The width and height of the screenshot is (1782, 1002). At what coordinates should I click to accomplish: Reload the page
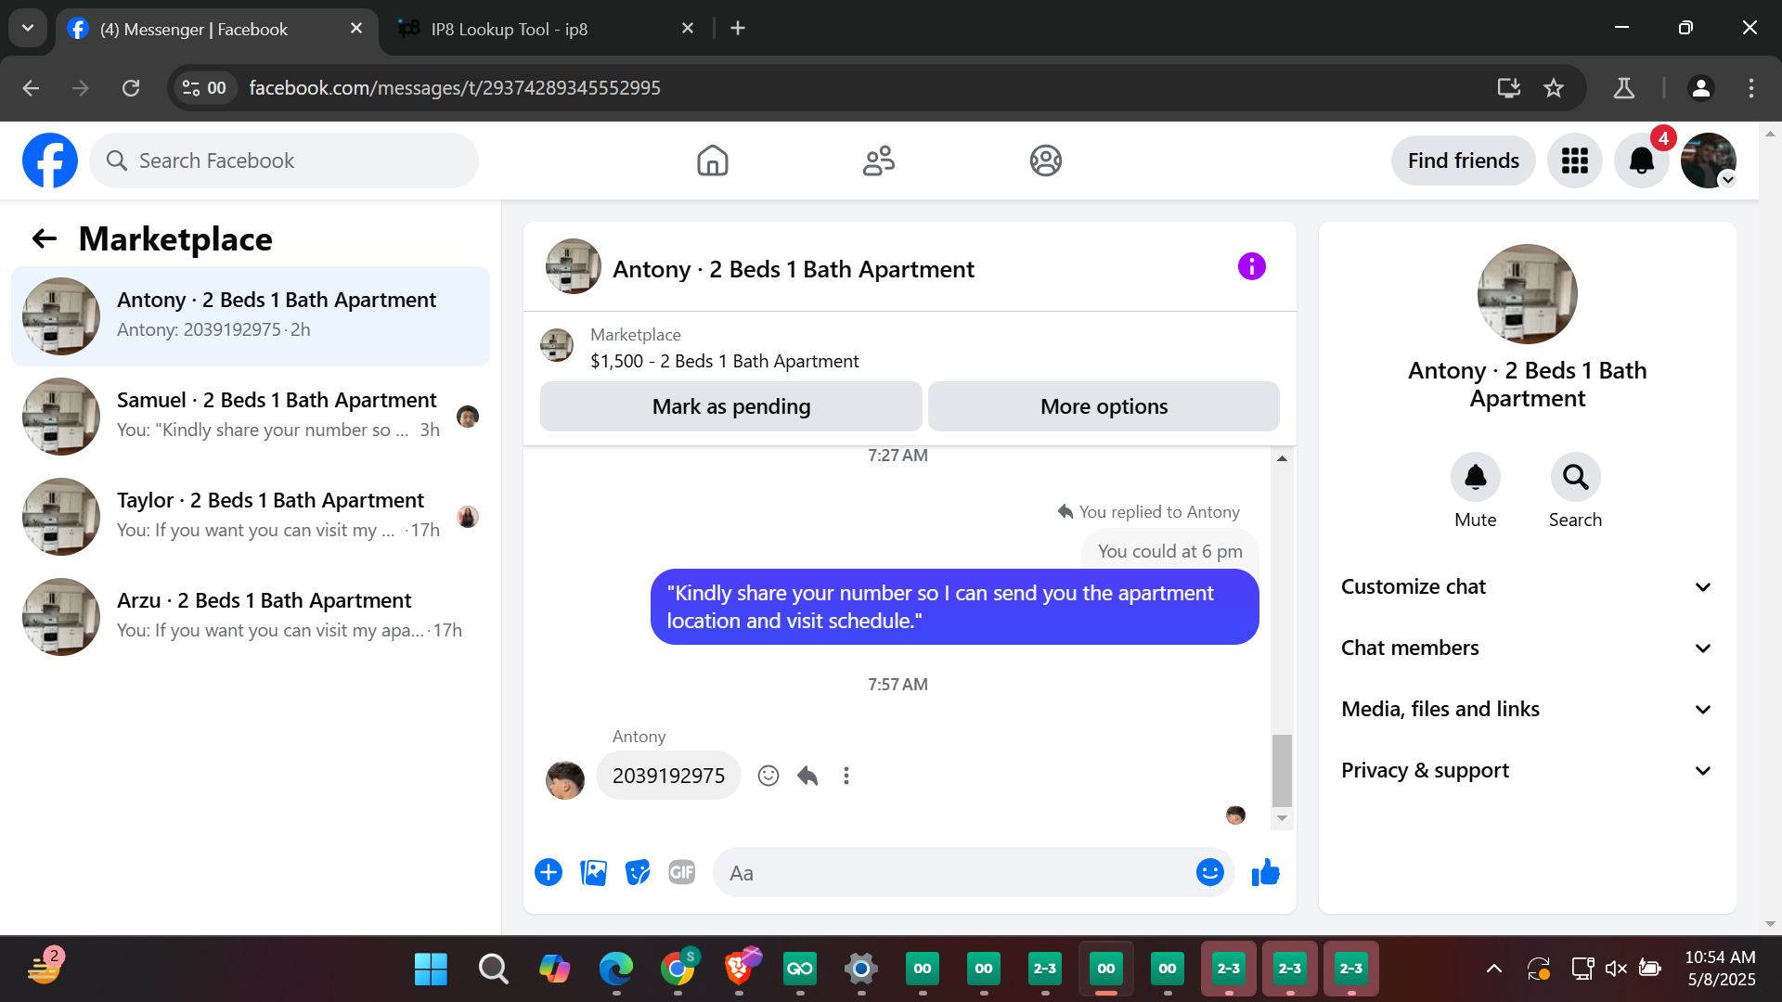click(131, 88)
